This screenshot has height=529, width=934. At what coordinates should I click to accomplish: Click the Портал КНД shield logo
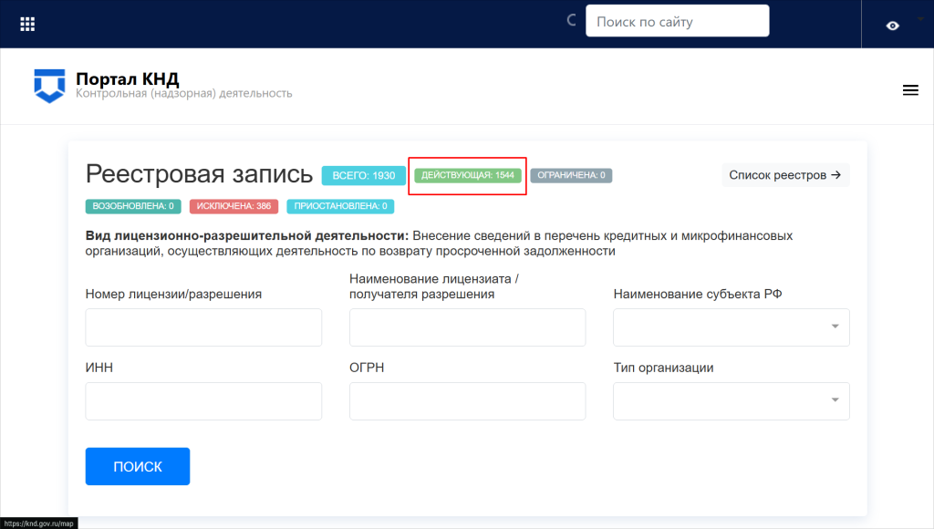[x=50, y=85]
